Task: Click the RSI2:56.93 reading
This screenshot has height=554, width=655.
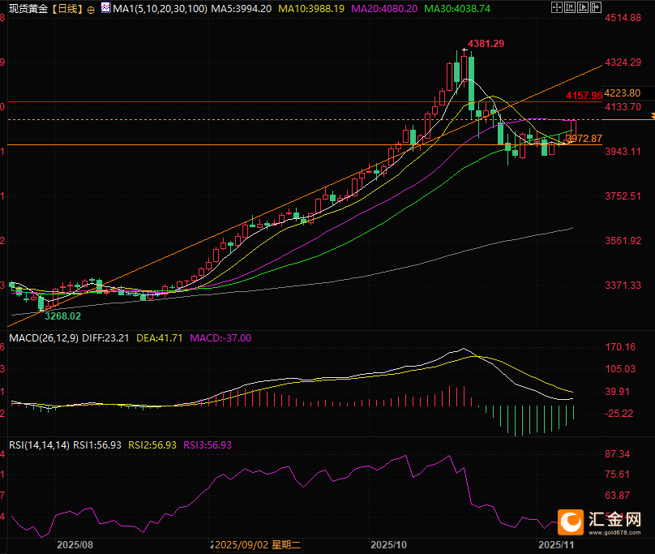Action: click(x=152, y=444)
